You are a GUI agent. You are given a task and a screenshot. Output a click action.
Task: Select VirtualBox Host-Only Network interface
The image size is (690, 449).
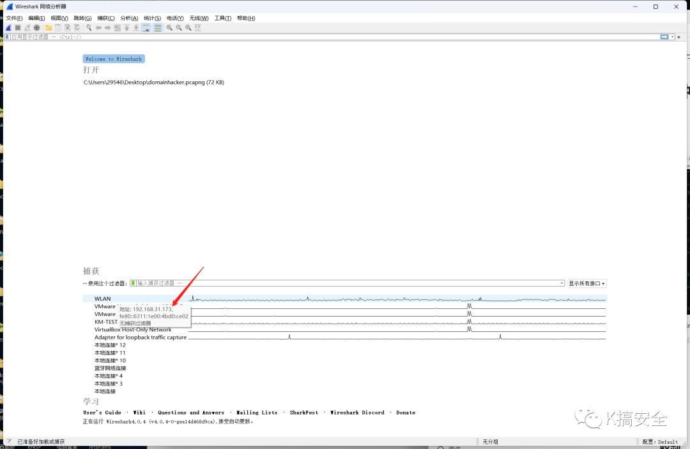(344, 329)
